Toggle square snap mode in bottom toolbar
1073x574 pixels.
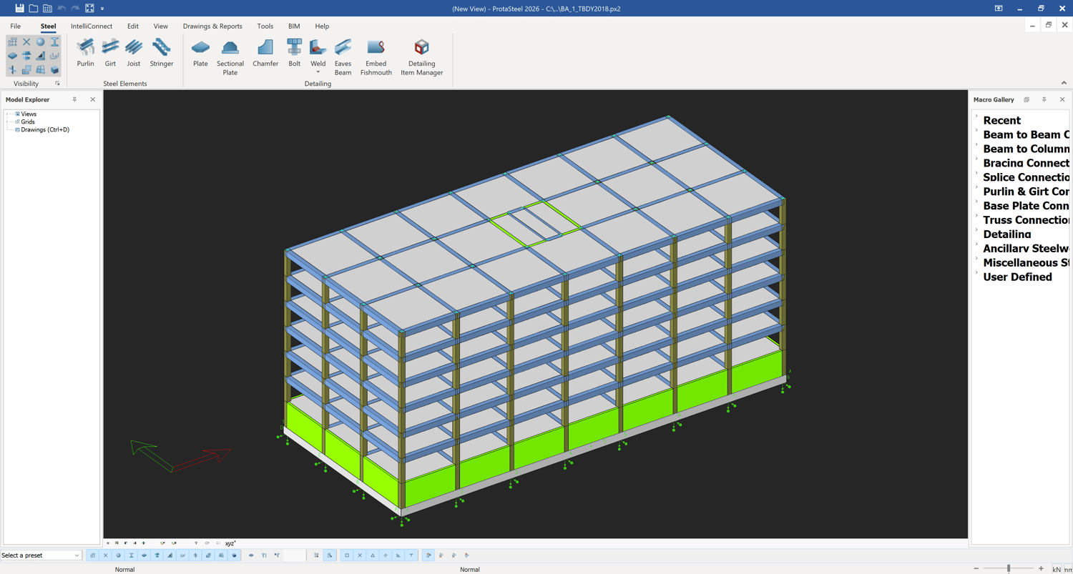pos(347,555)
